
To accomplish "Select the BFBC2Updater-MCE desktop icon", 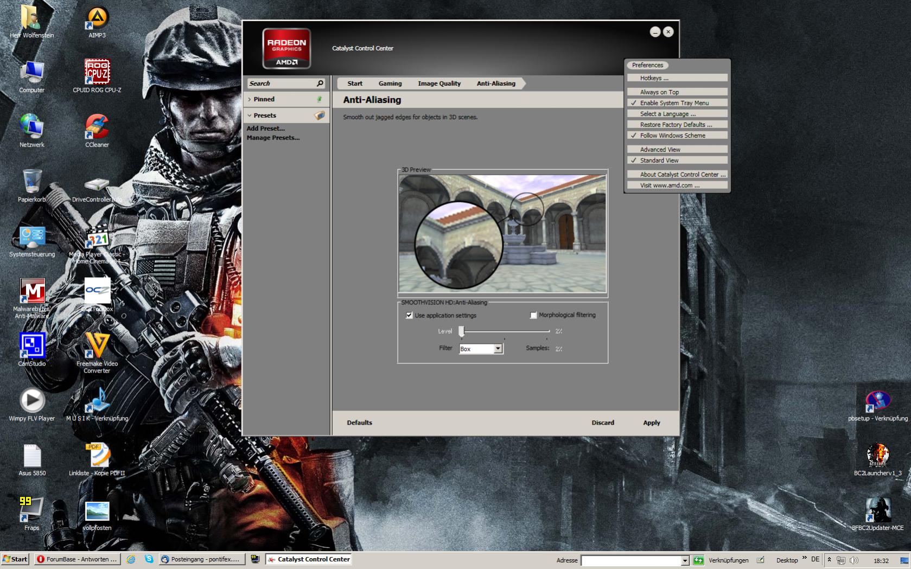I will tap(878, 514).
